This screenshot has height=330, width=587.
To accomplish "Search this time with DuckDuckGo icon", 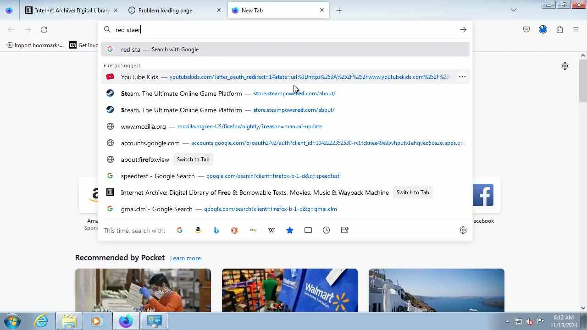I will coord(235,230).
